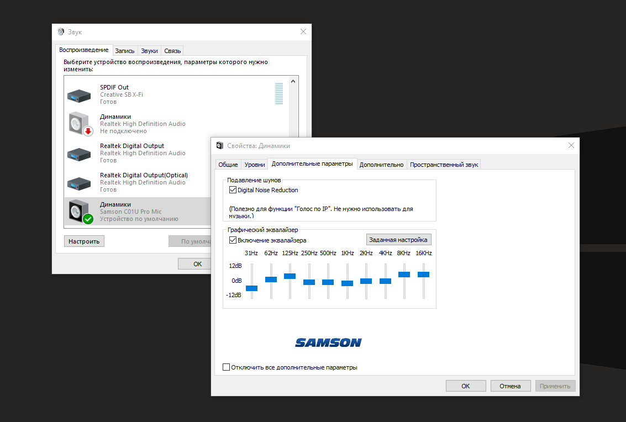Select the Воспроизведение tab in Звук window
This screenshot has width=626, height=422.
[x=84, y=50]
